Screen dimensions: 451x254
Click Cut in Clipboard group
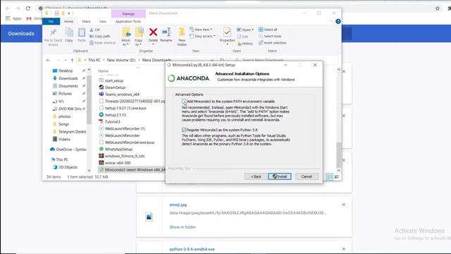(95, 30)
